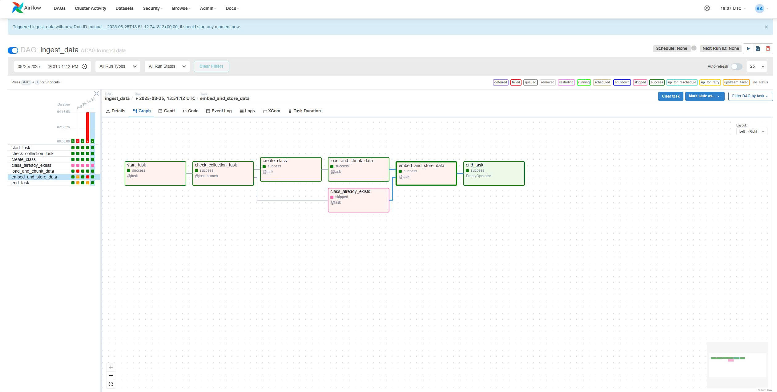
Task: Zoom out on the graph
Action: click(111, 376)
